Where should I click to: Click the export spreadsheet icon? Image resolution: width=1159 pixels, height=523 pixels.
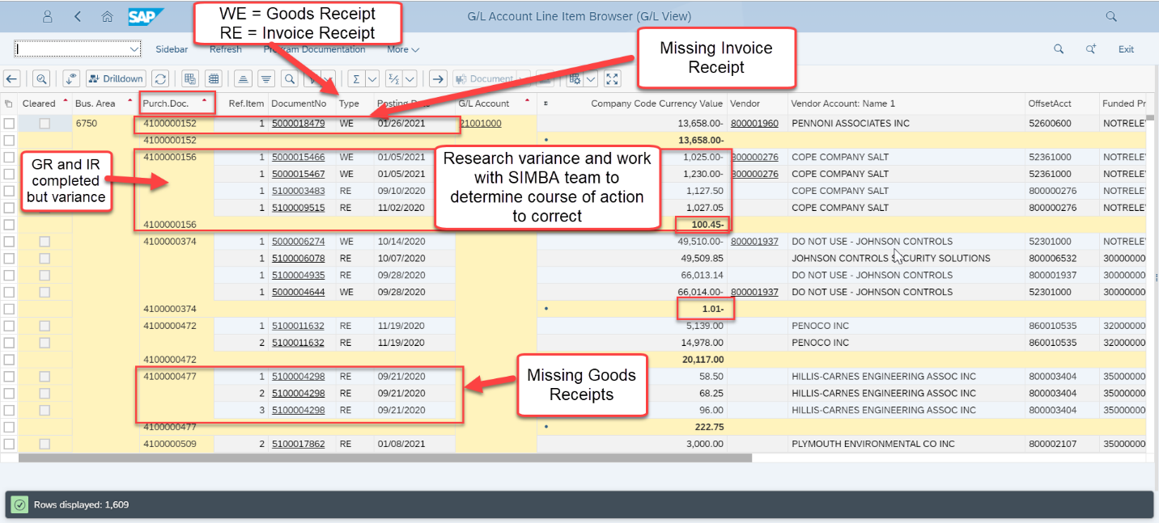pyautogui.click(x=189, y=78)
